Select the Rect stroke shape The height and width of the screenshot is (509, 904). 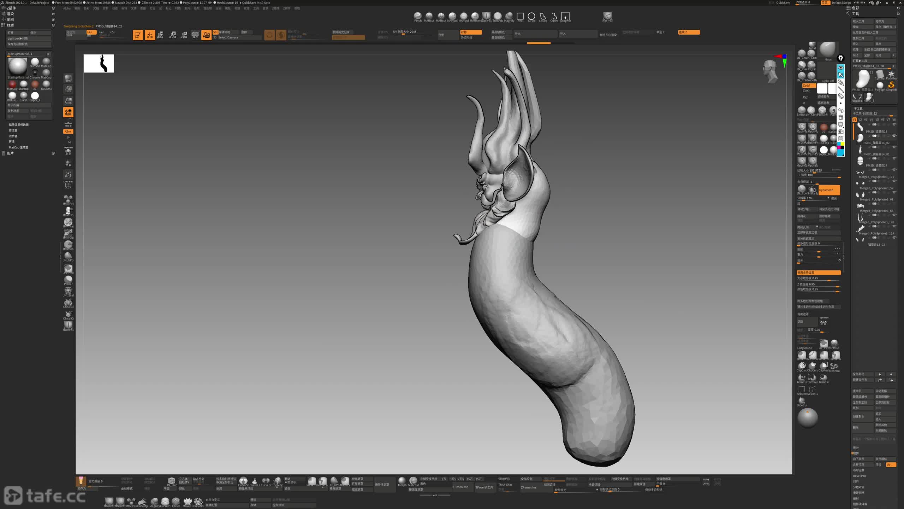[x=520, y=16]
